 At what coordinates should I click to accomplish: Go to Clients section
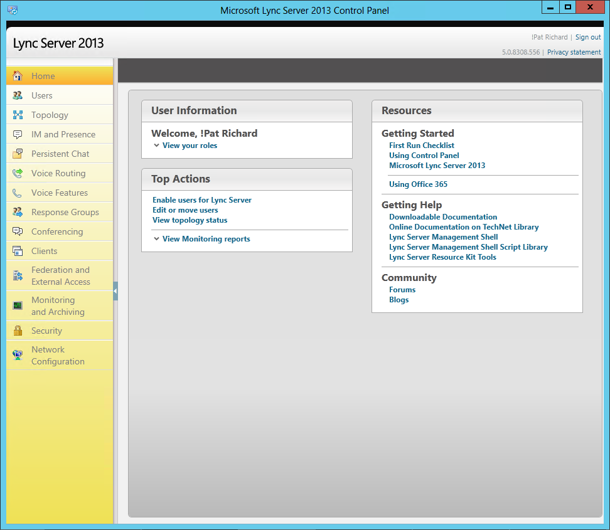[60, 251]
